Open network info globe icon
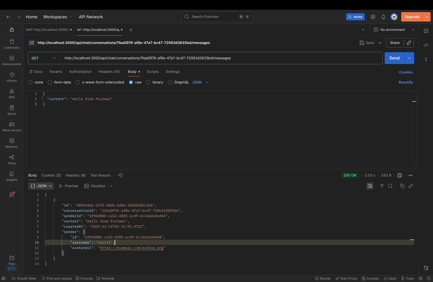433x282 pixels. click(399, 175)
